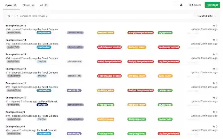Screen dimensions: 223x139
Task: Click code/to-review label on Example issue 11
Action: point(106,90)
